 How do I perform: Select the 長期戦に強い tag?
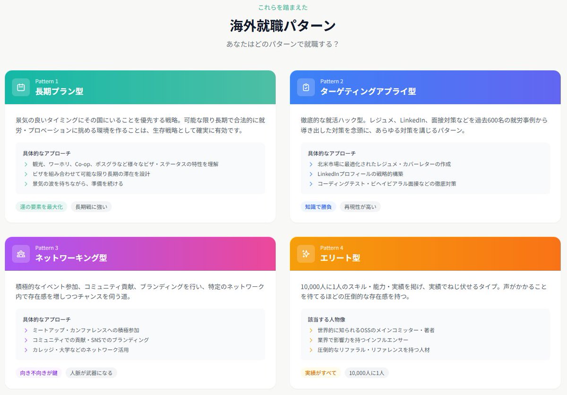coord(91,206)
